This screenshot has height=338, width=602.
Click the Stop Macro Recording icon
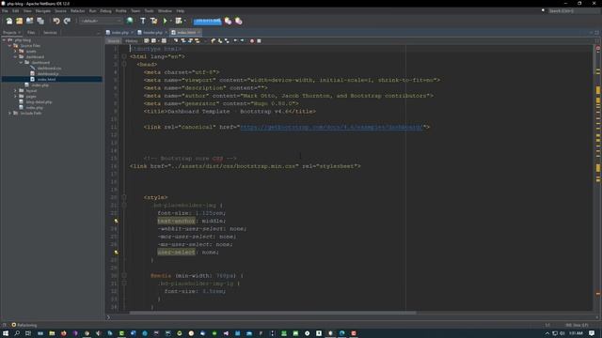coord(260,40)
